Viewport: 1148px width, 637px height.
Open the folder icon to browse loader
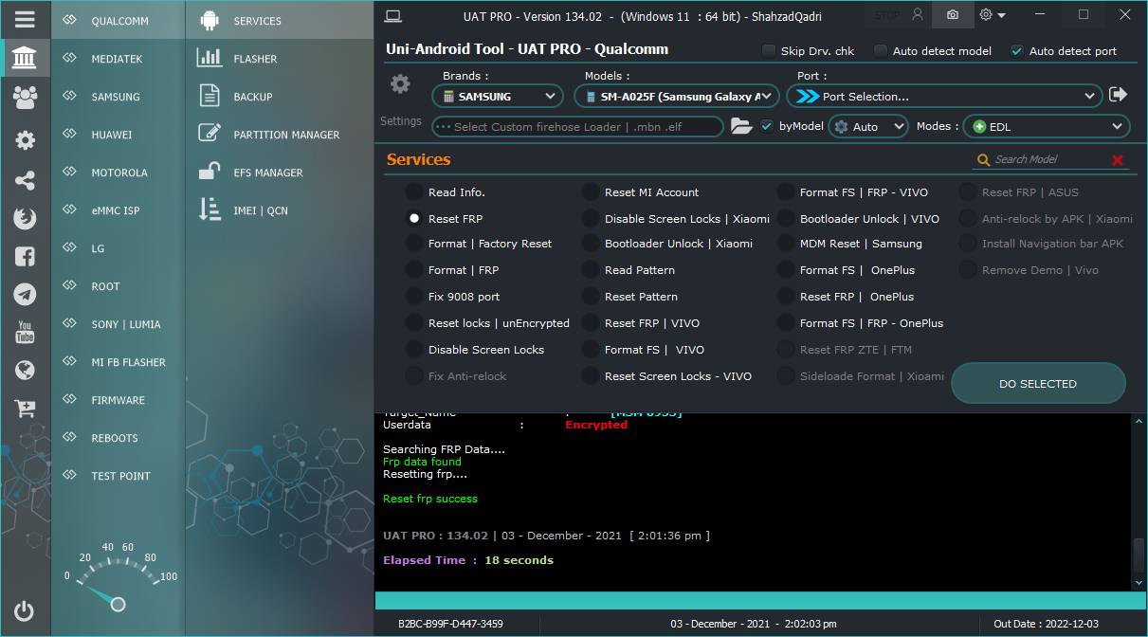click(741, 126)
